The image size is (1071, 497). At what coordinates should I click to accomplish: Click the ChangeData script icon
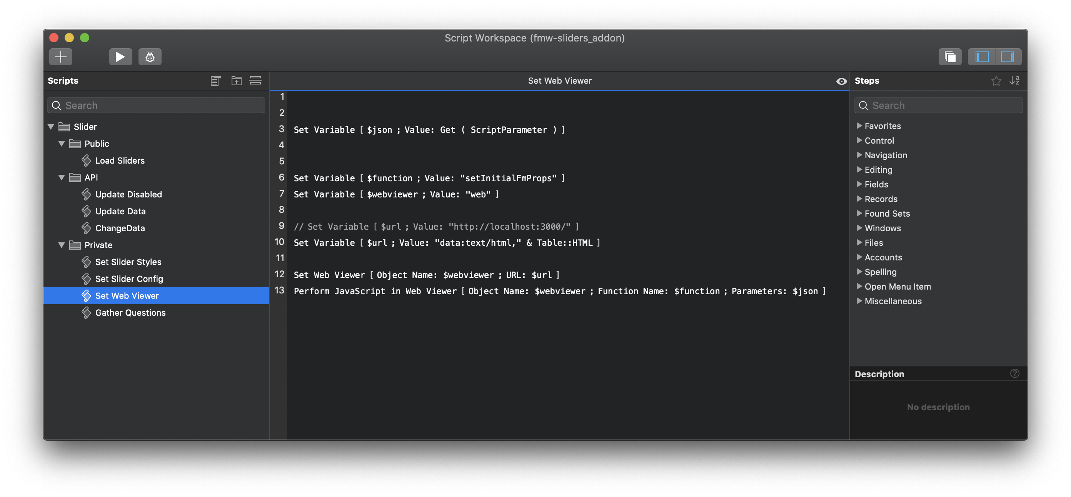[86, 228]
